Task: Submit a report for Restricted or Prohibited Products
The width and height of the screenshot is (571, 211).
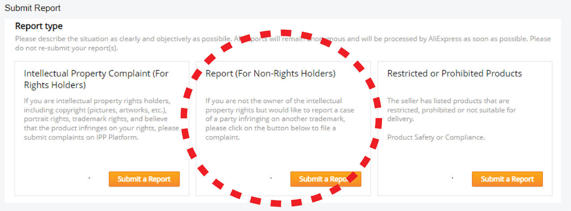Action: pyautogui.click(x=507, y=179)
